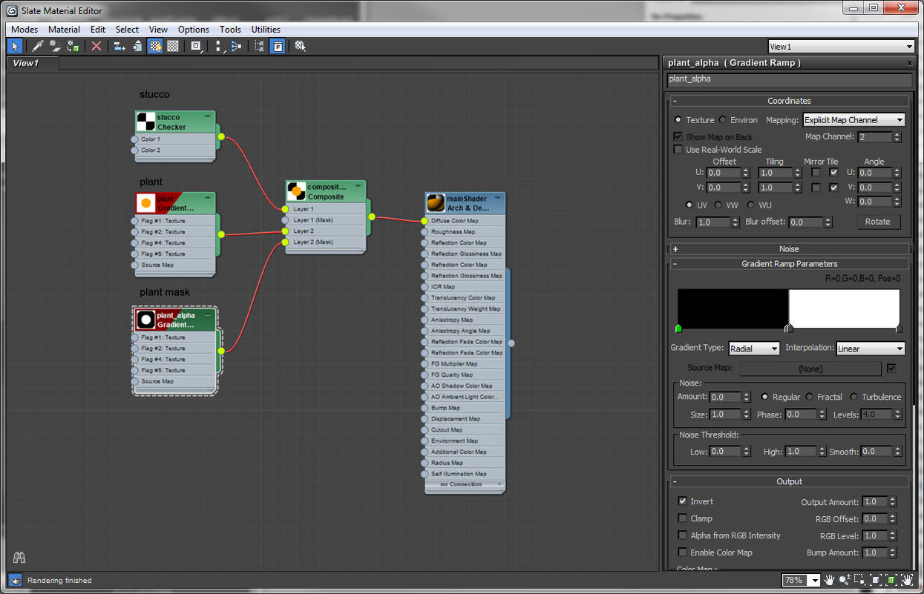Check Enable Color Map option

[683, 552]
